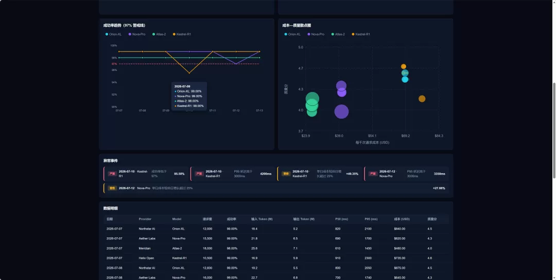Sort table by P95 (ms) column header

tap(371, 219)
